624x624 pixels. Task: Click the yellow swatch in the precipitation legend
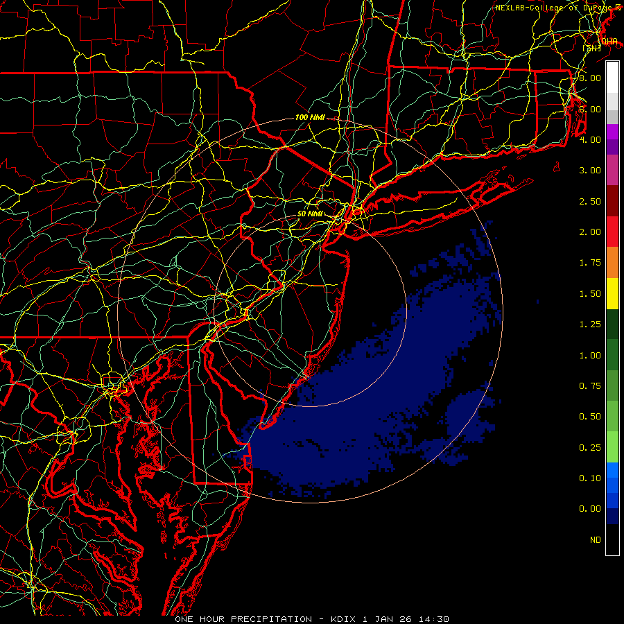click(x=612, y=293)
